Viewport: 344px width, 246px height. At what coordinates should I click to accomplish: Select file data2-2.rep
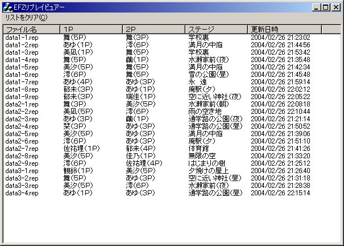[22, 112]
